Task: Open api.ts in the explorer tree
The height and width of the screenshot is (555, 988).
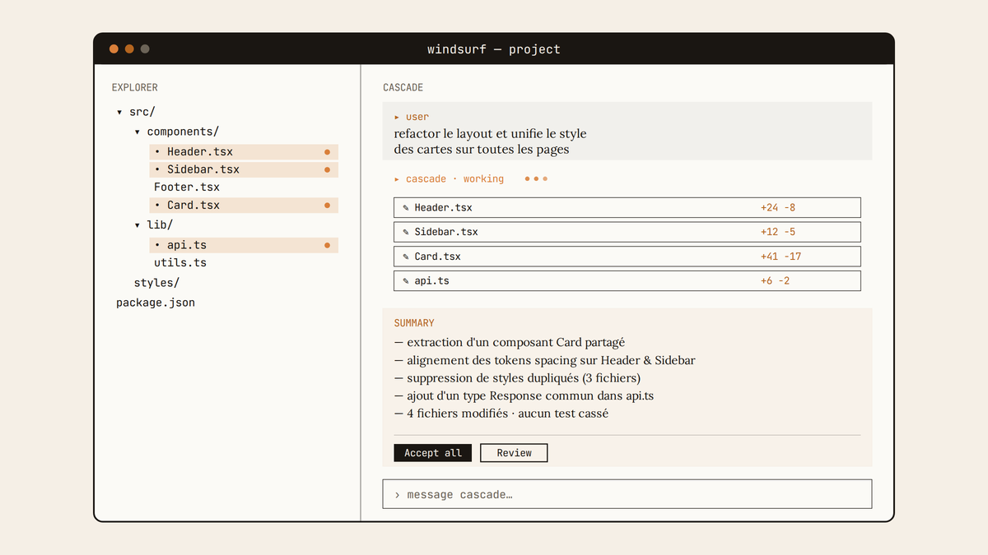Action: [x=244, y=245]
